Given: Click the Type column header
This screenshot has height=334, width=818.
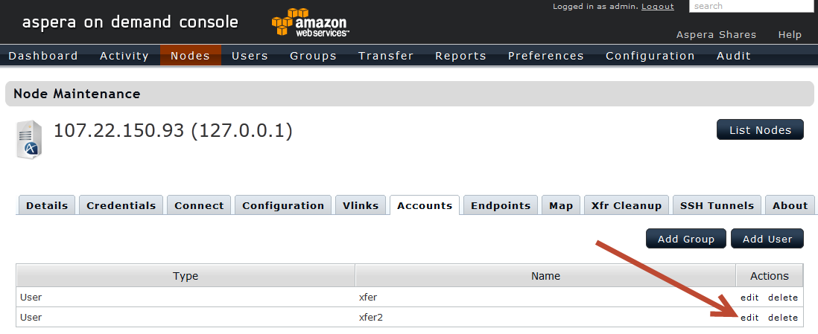Looking at the screenshot, I should tap(186, 276).
